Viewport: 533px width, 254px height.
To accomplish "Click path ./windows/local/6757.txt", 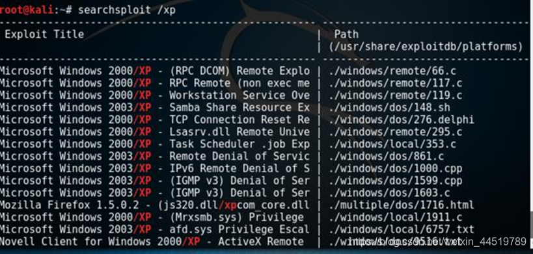I will [401, 229].
